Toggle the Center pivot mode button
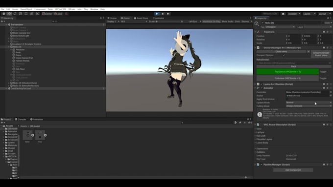 (47, 14)
